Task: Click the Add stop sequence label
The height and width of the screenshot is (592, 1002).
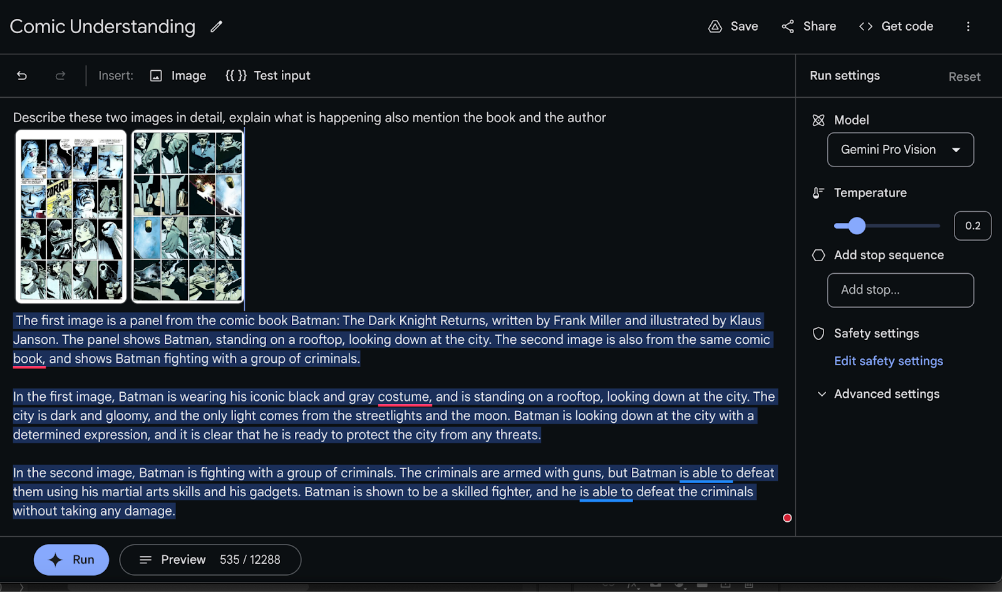Action: (889, 255)
